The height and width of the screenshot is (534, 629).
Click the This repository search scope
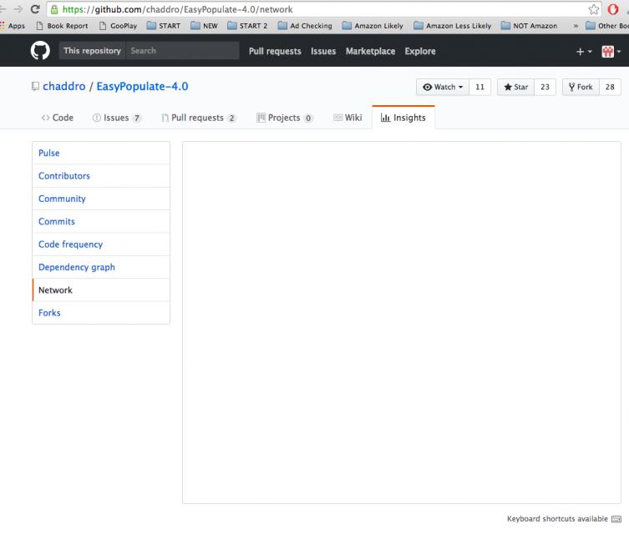(x=92, y=50)
